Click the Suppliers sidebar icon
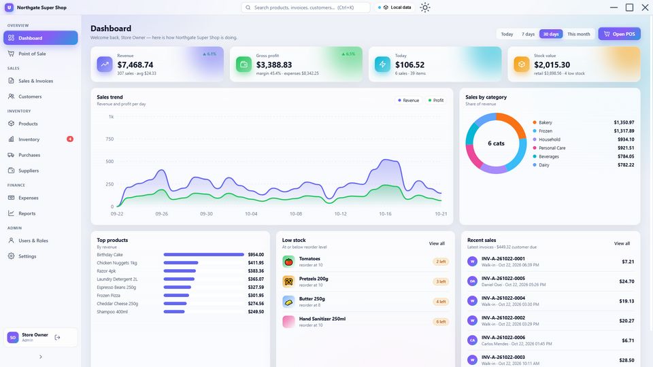 11,171
